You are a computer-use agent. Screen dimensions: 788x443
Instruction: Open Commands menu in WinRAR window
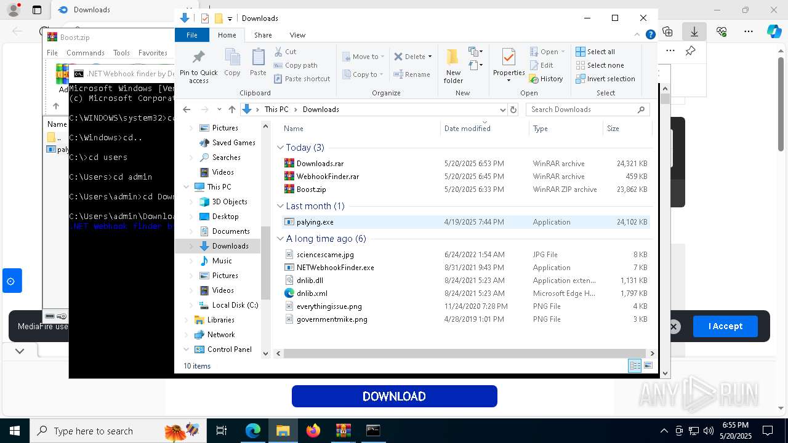pos(86,53)
